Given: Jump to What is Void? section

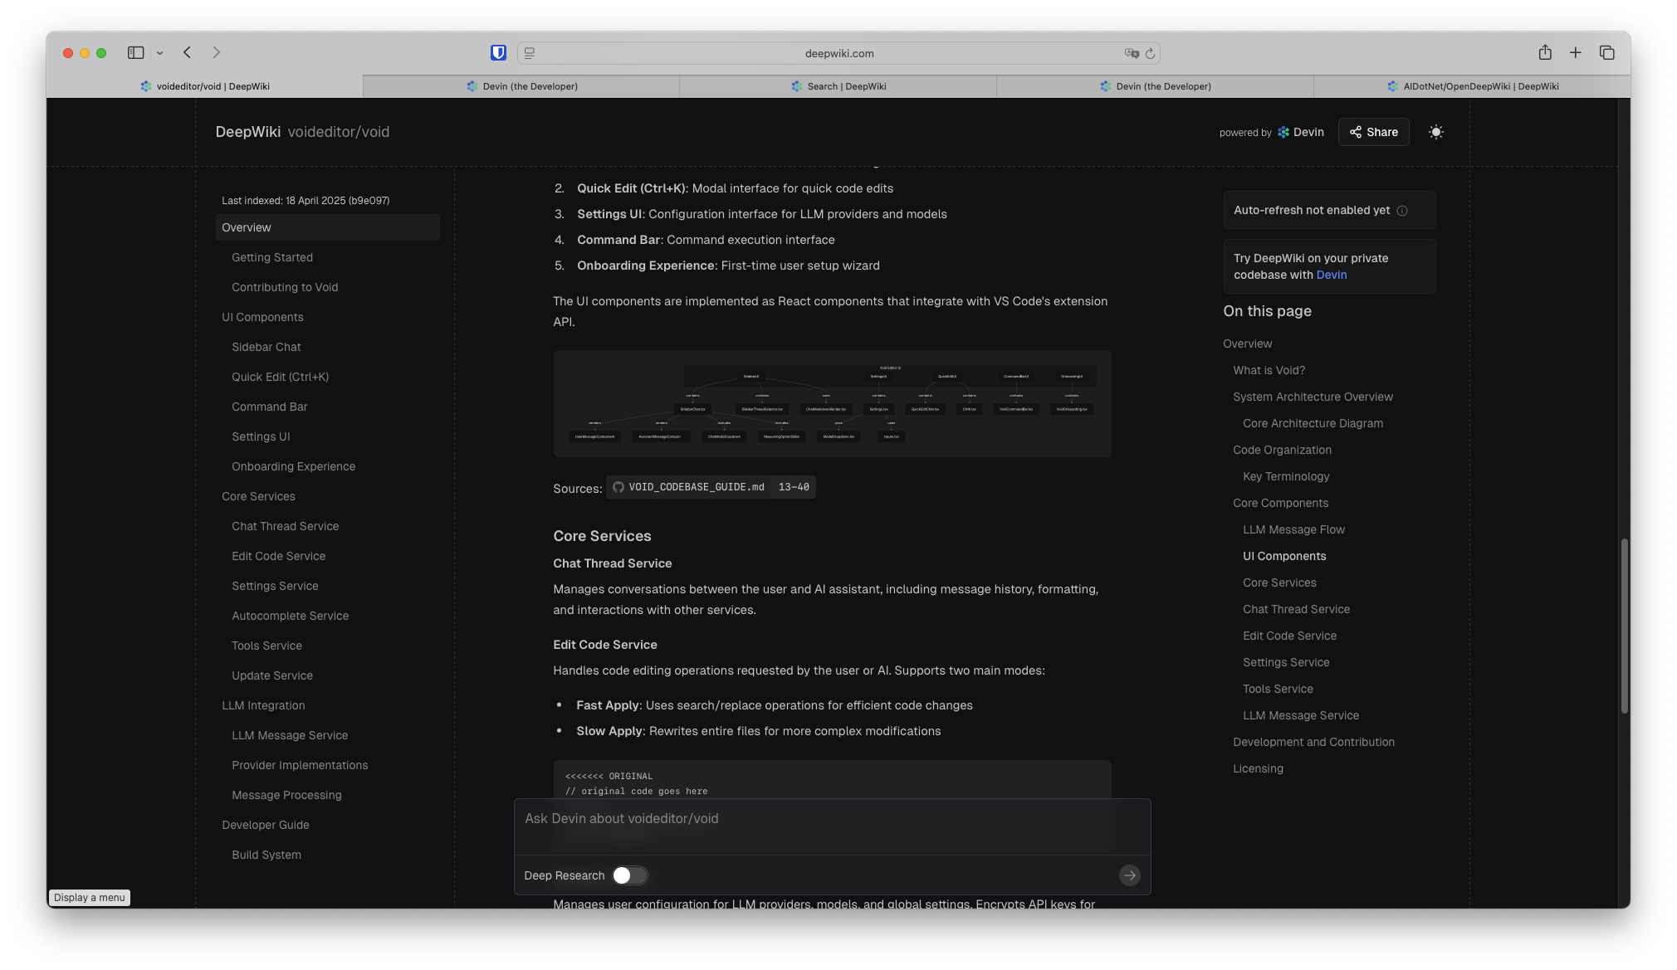Looking at the screenshot, I should [1269, 370].
